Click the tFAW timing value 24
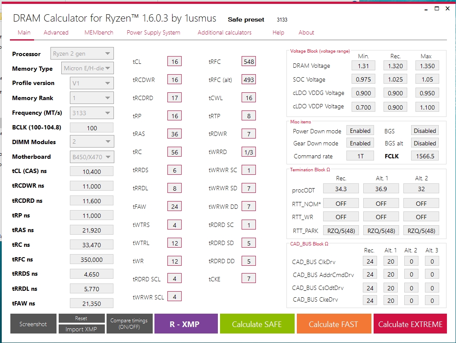 coord(174,206)
